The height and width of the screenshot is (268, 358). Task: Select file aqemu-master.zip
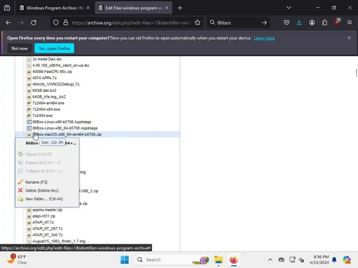47,210
